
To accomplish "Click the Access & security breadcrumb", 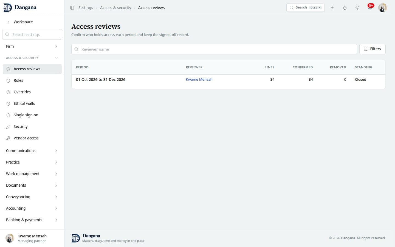I will tap(115, 8).
